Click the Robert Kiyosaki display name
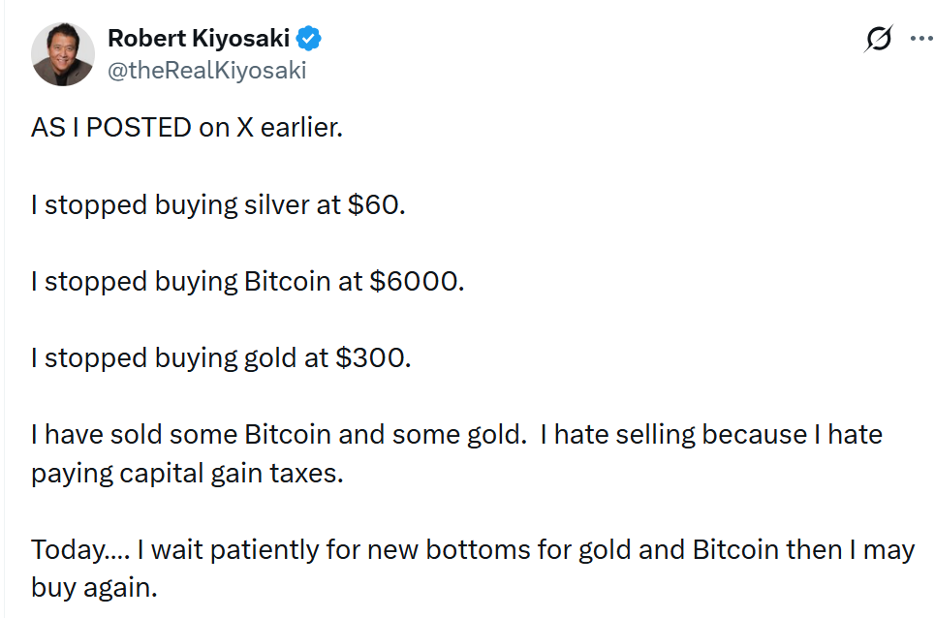Screen dimensions: 935x618 point(200,39)
